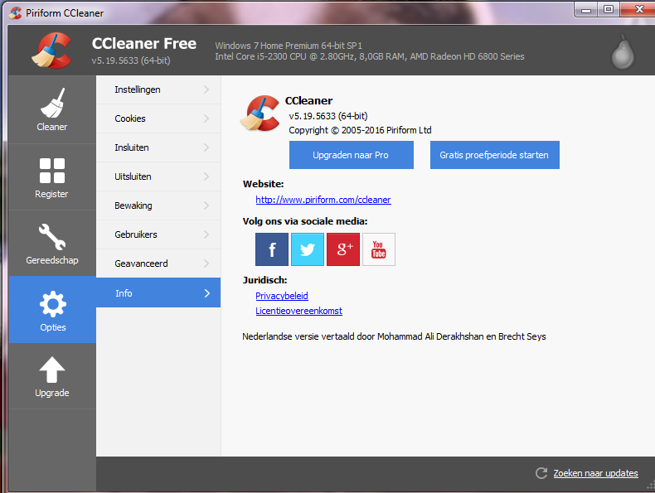This screenshot has height=493, width=655.
Task: Select the Opties gear icon
Action: pos(52,305)
